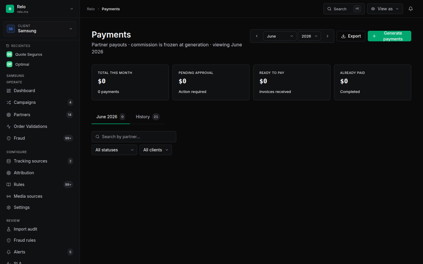Image resolution: width=423 pixels, height=264 pixels.
Task: Click the Fraud rules shield icon
Action: [9, 240]
